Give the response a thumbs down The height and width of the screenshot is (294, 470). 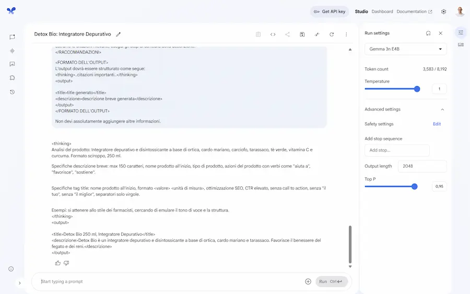click(66, 263)
